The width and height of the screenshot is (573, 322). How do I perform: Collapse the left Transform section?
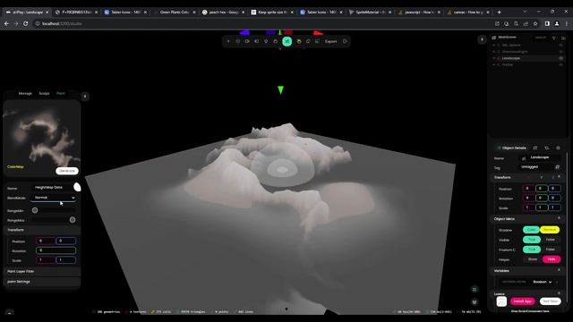42,230
